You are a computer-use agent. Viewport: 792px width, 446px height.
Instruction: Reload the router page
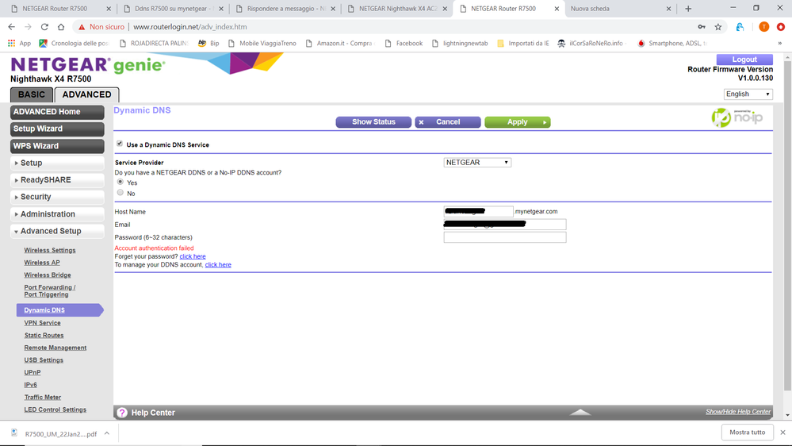tap(44, 27)
